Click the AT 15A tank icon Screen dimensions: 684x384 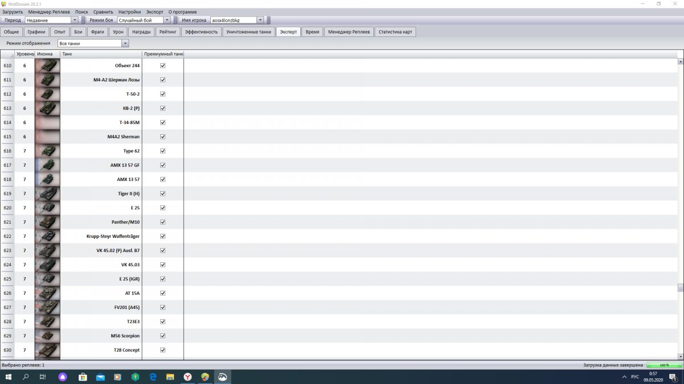(47, 293)
